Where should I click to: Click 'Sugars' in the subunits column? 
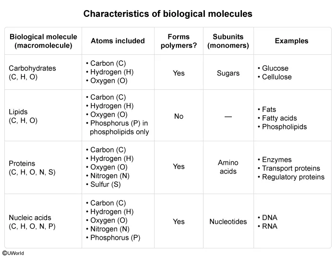coord(228,73)
